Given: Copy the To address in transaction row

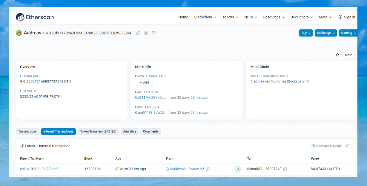Looking at the screenshot, I should [x=285, y=169].
